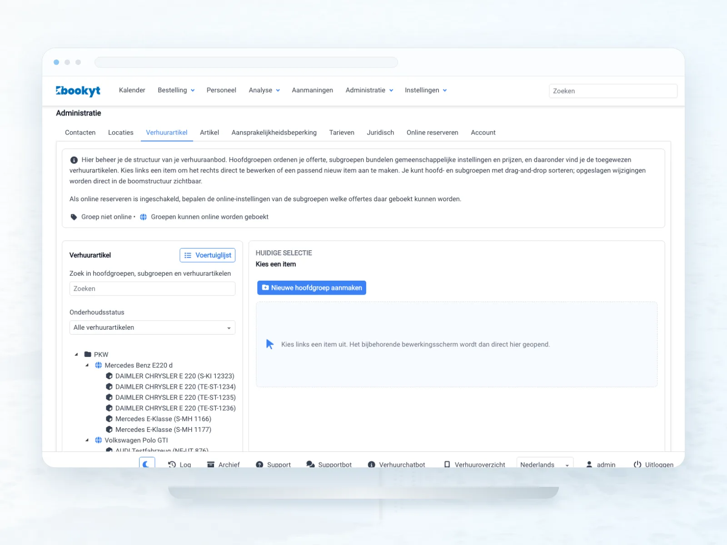Click the globe icon beside Volkswagen Polo GTI
The width and height of the screenshot is (727, 545).
pyautogui.click(x=99, y=440)
